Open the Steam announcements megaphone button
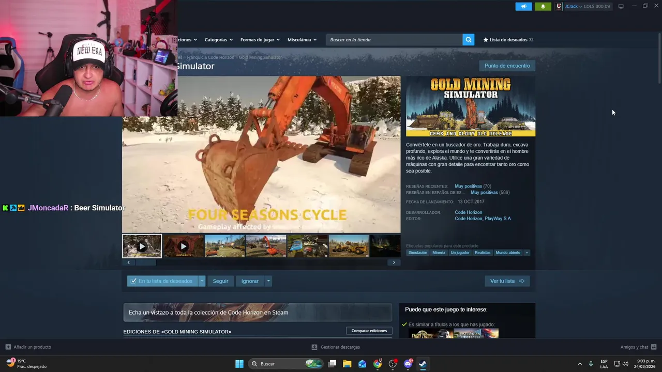This screenshot has width=662, height=372. [x=523, y=6]
